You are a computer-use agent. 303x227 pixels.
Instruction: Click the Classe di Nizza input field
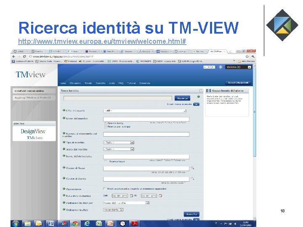click(146, 169)
